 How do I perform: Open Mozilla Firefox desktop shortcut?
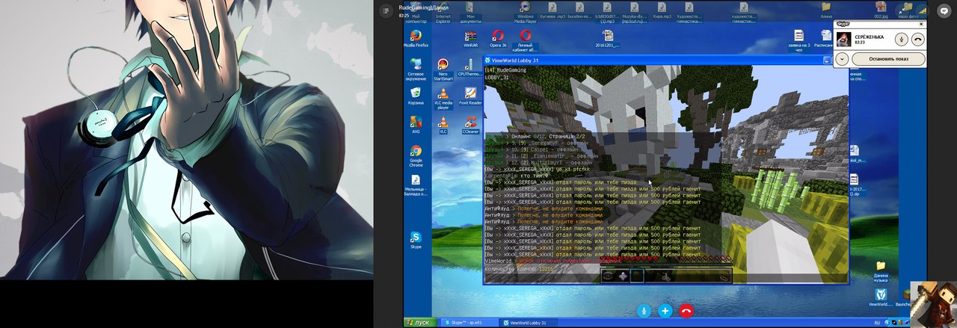point(416,37)
